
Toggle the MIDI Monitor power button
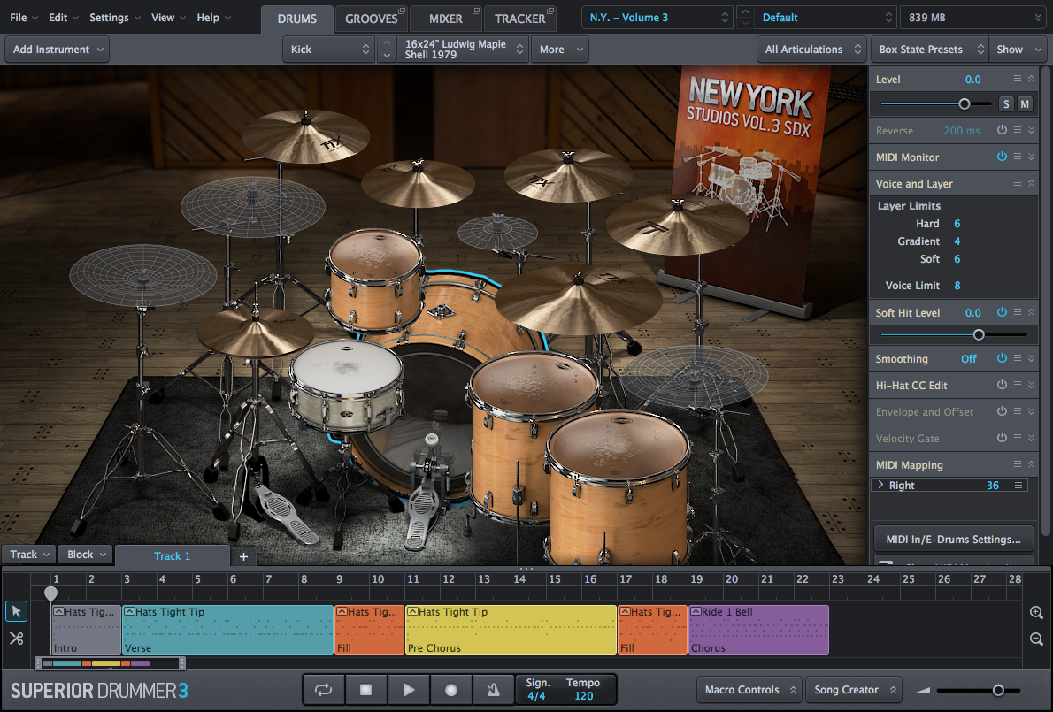pos(1002,157)
